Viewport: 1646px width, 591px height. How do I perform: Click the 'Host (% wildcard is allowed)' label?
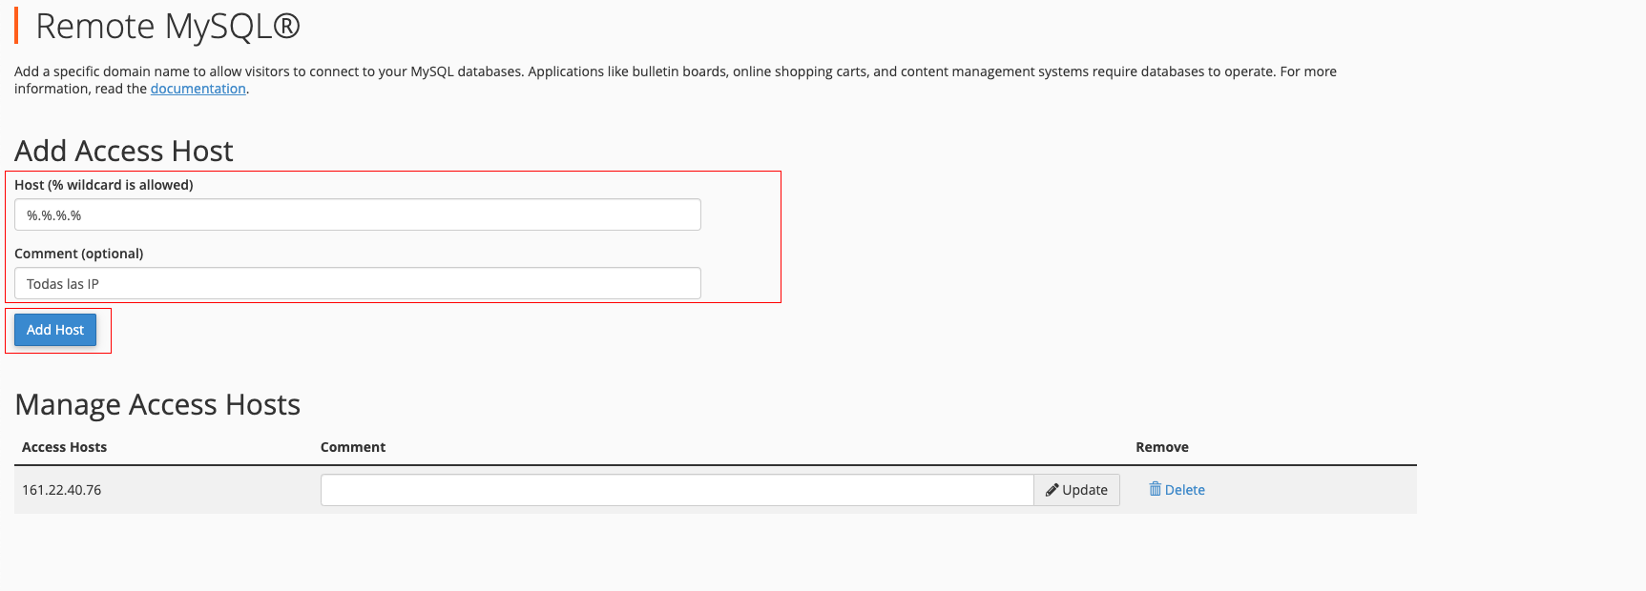click(x=104, y=185)
